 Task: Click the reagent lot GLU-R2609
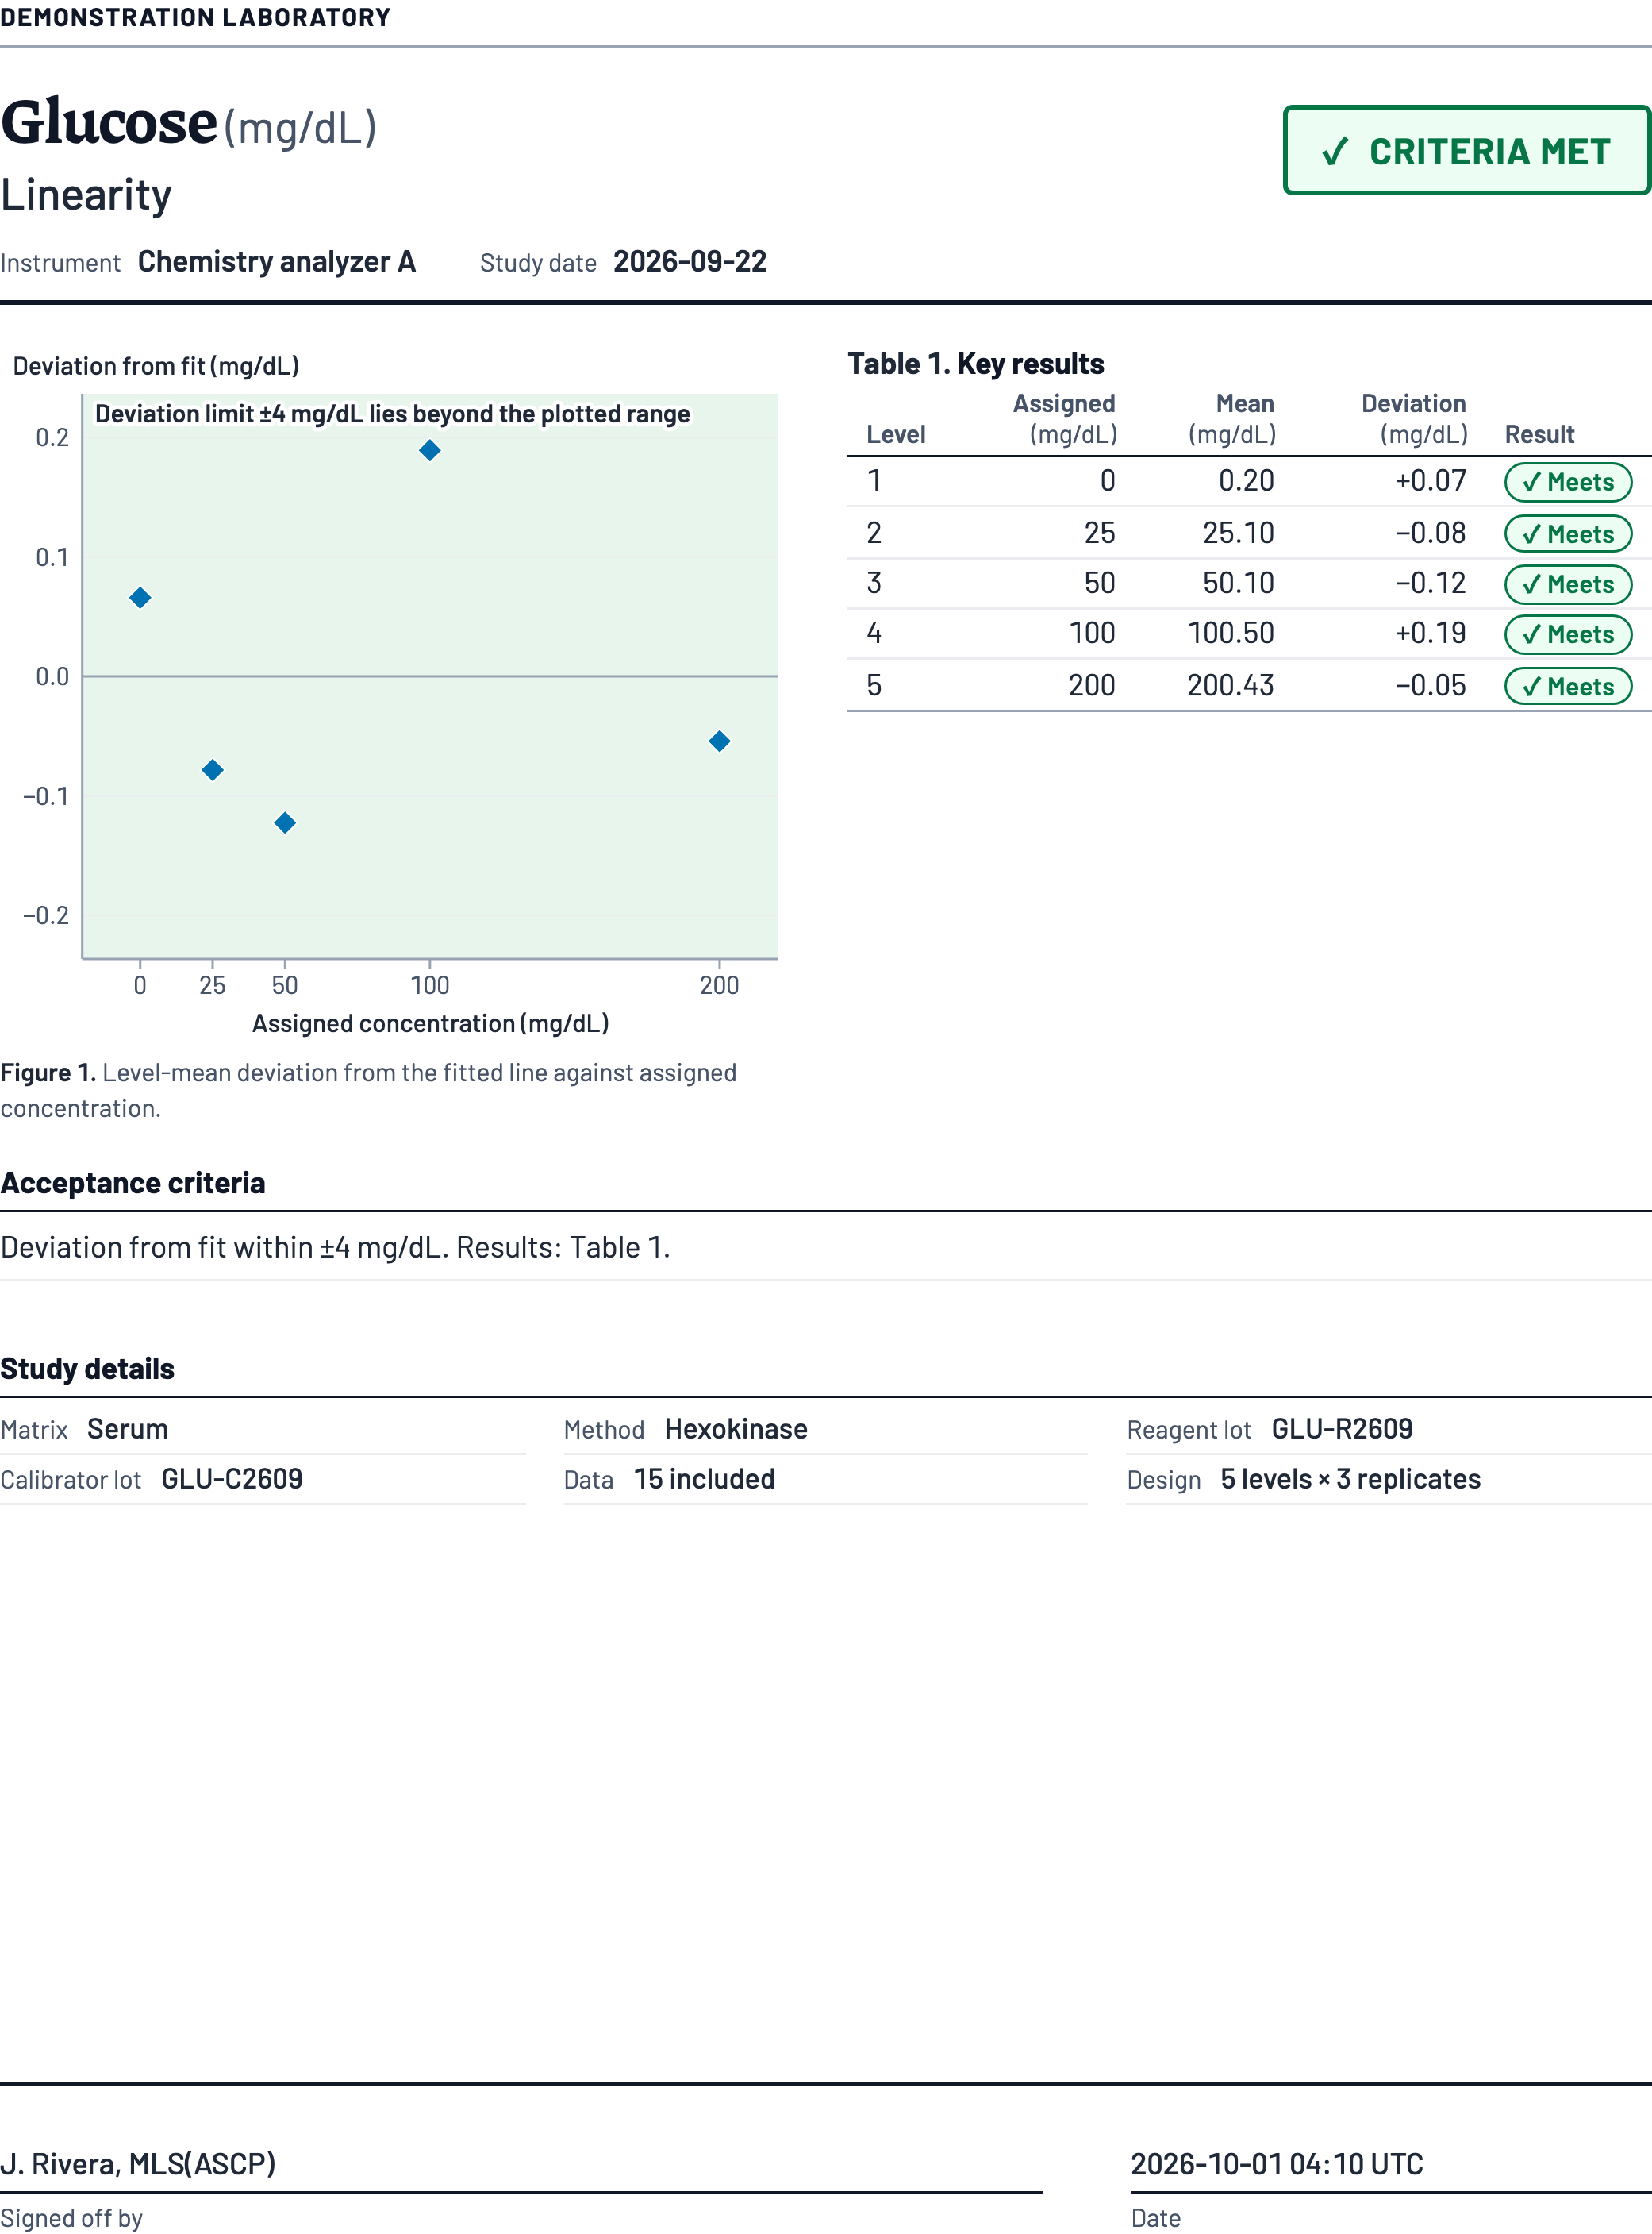[1342, 1429]
